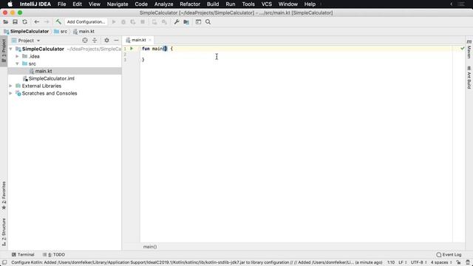Toggle the Favorites side tab
Screen dimensions: 473x266
[x=4, y=195]
